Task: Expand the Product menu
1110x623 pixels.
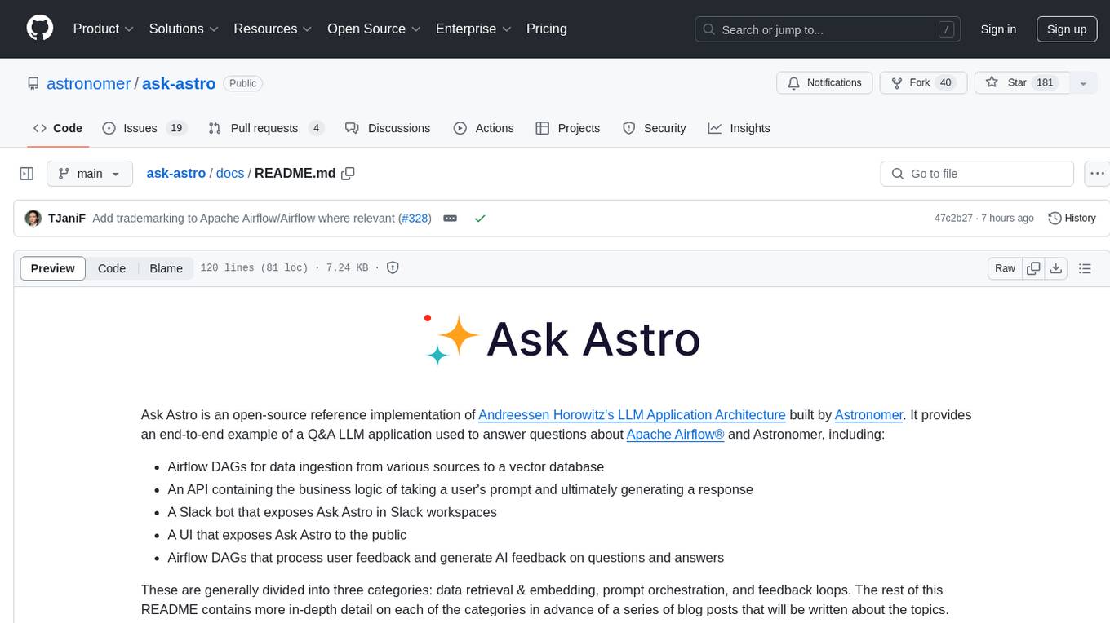Action: (x=104, y=29)
